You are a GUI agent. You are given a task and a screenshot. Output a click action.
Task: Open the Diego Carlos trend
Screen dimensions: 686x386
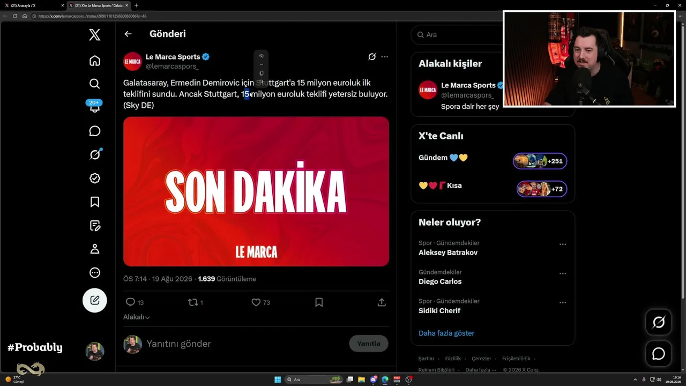[440, 281]
